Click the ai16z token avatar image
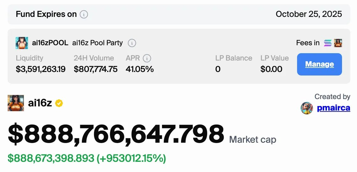This screenshot has height=172, width=357. (x=16, y=103)
